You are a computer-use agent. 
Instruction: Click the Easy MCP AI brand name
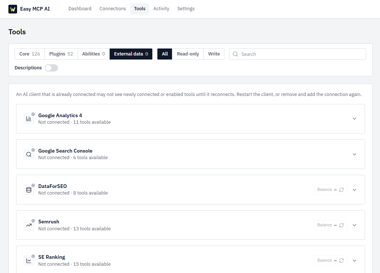click(x=35, y=9)
